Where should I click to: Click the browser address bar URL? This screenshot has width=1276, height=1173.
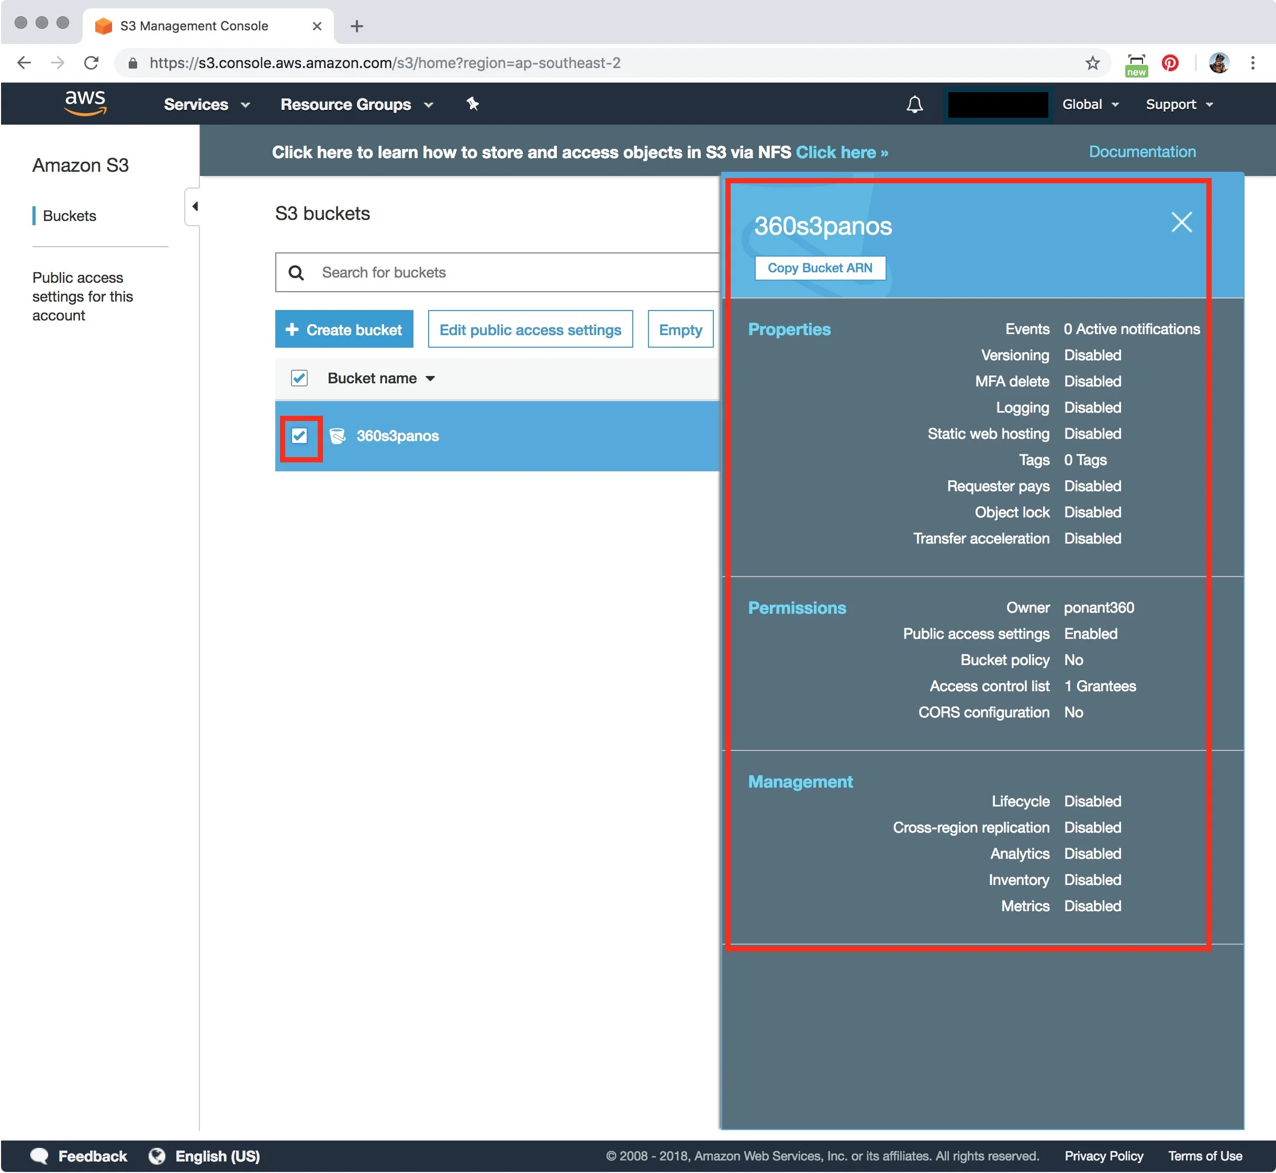coord(385,63)
